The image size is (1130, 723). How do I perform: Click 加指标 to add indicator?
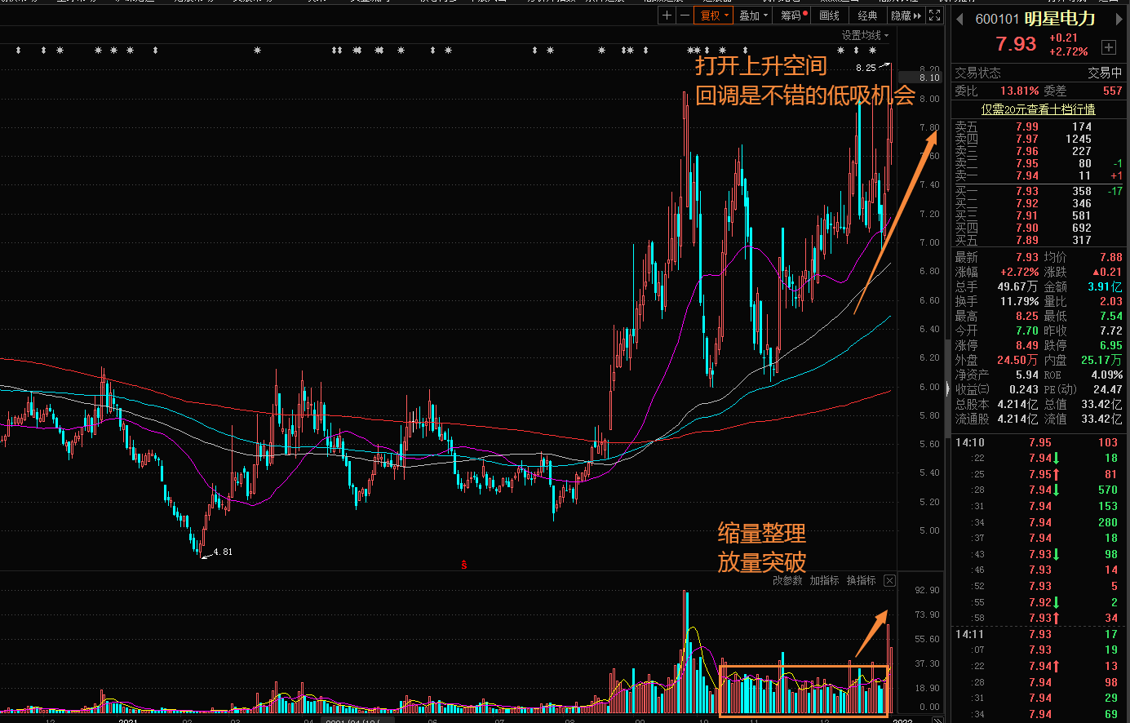click(x=824, y=580)
